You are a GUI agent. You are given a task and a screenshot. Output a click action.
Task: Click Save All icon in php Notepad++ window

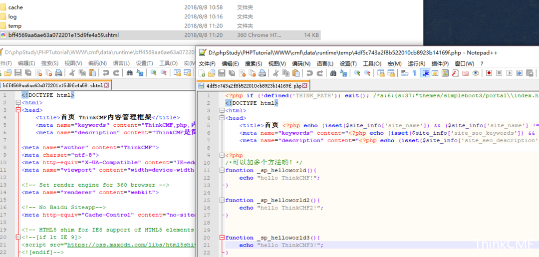(232, 73)
